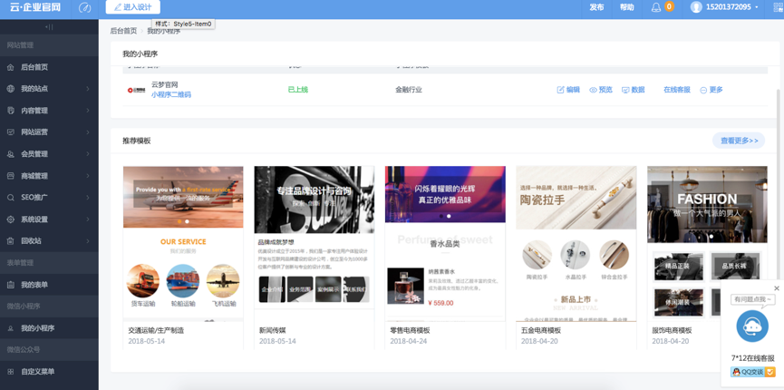This screenshot has height=390, width=784.
Task: Open the notification bell icon
Action: (x=656, y=7)
